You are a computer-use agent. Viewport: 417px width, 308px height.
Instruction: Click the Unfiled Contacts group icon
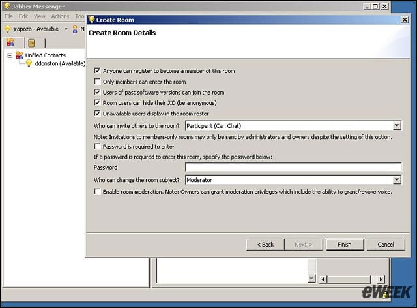pyautogui.click(x=19, y=55)
